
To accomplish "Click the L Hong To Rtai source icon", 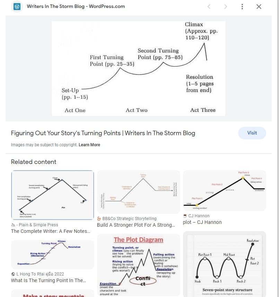I will pos(13,274).
